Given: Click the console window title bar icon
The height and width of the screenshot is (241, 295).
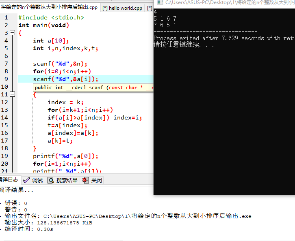Looking at the screenshot, I should [160, 2].
